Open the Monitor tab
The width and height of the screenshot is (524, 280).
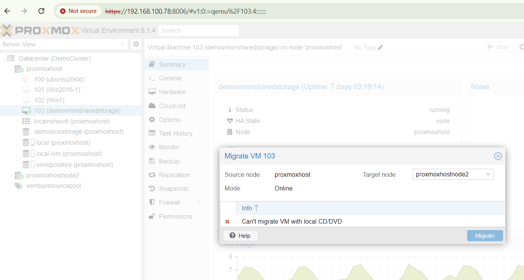(x=176, y=147)
